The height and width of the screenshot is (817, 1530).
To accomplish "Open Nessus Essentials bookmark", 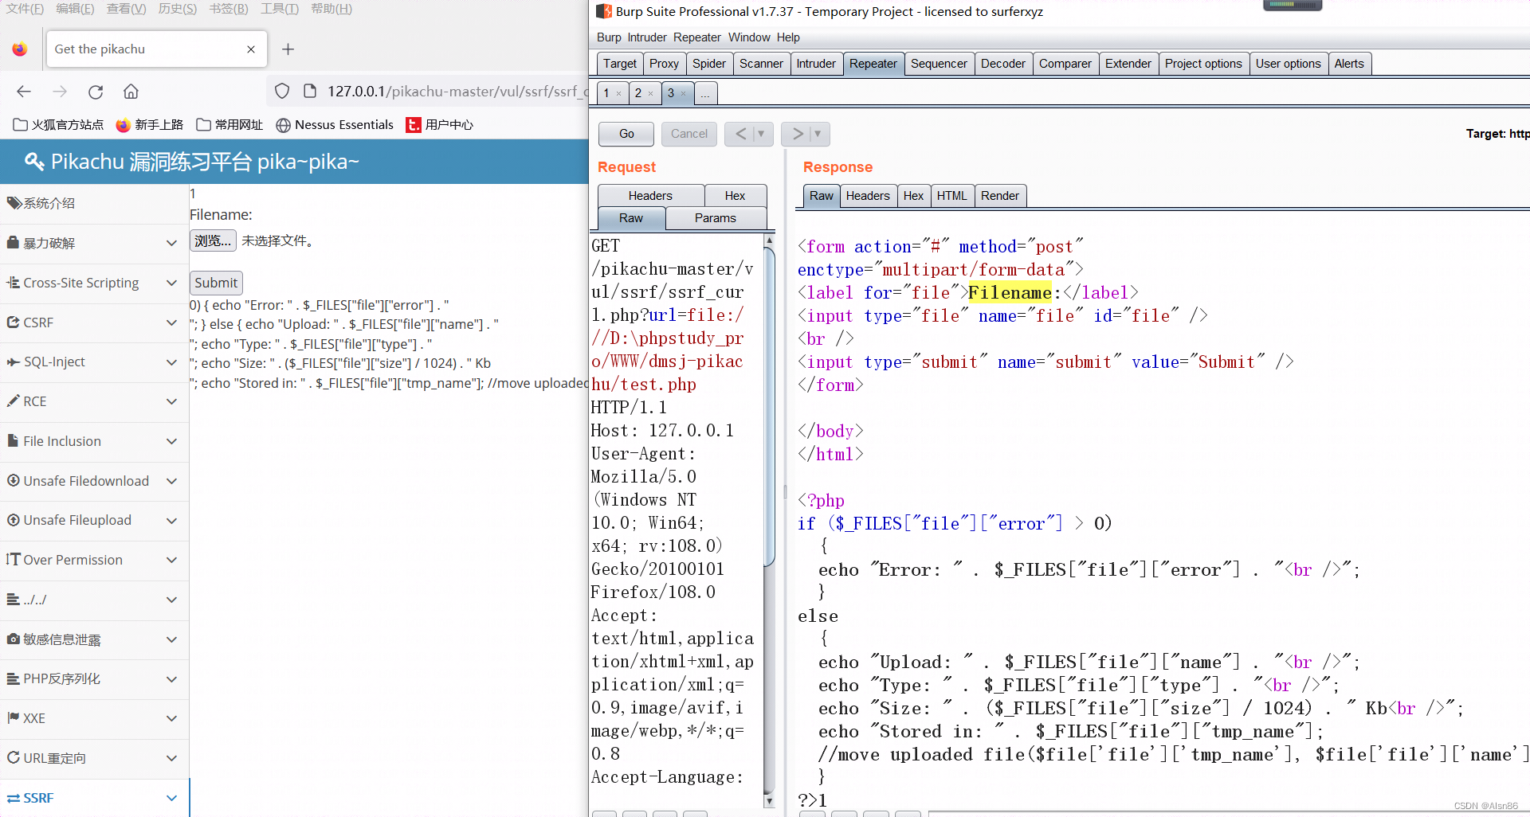I will [x=335, y=125].
